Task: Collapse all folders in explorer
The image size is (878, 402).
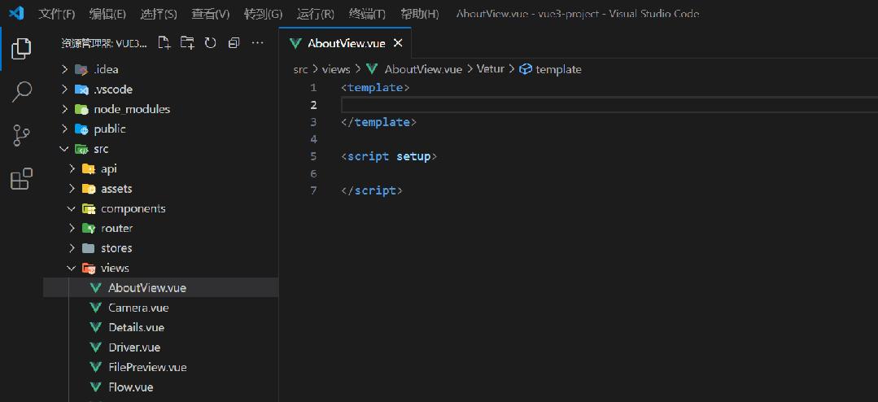Action: pyautogui.click(x=234, y=43)
